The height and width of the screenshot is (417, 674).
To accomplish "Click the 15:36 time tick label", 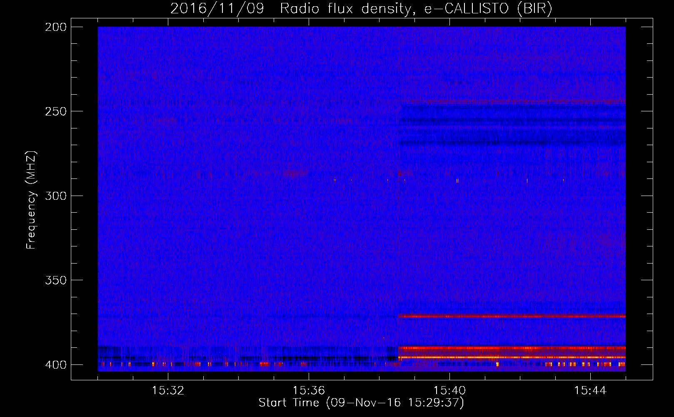I will click(x=309, y=391).
